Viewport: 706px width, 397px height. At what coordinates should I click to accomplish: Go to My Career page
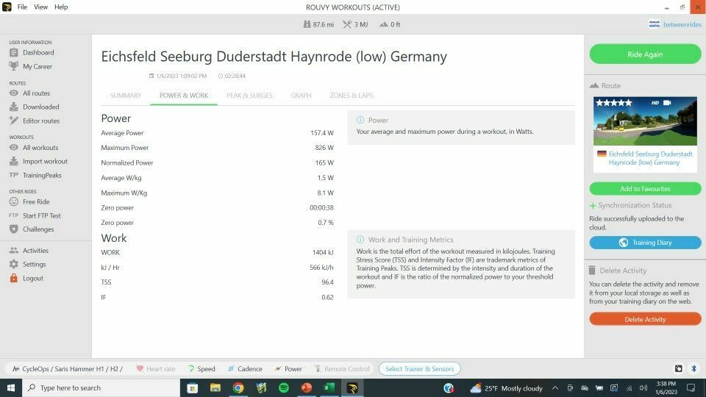37,66
